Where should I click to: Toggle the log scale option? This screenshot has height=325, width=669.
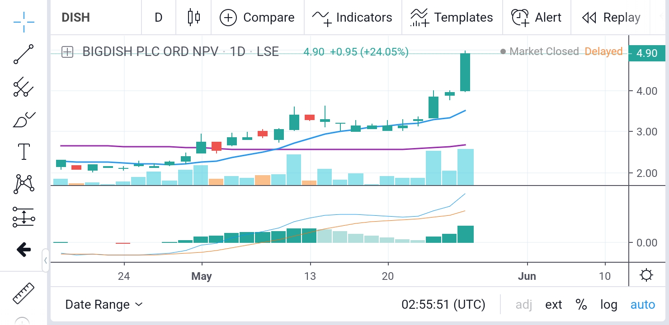(x=608, y=305)
